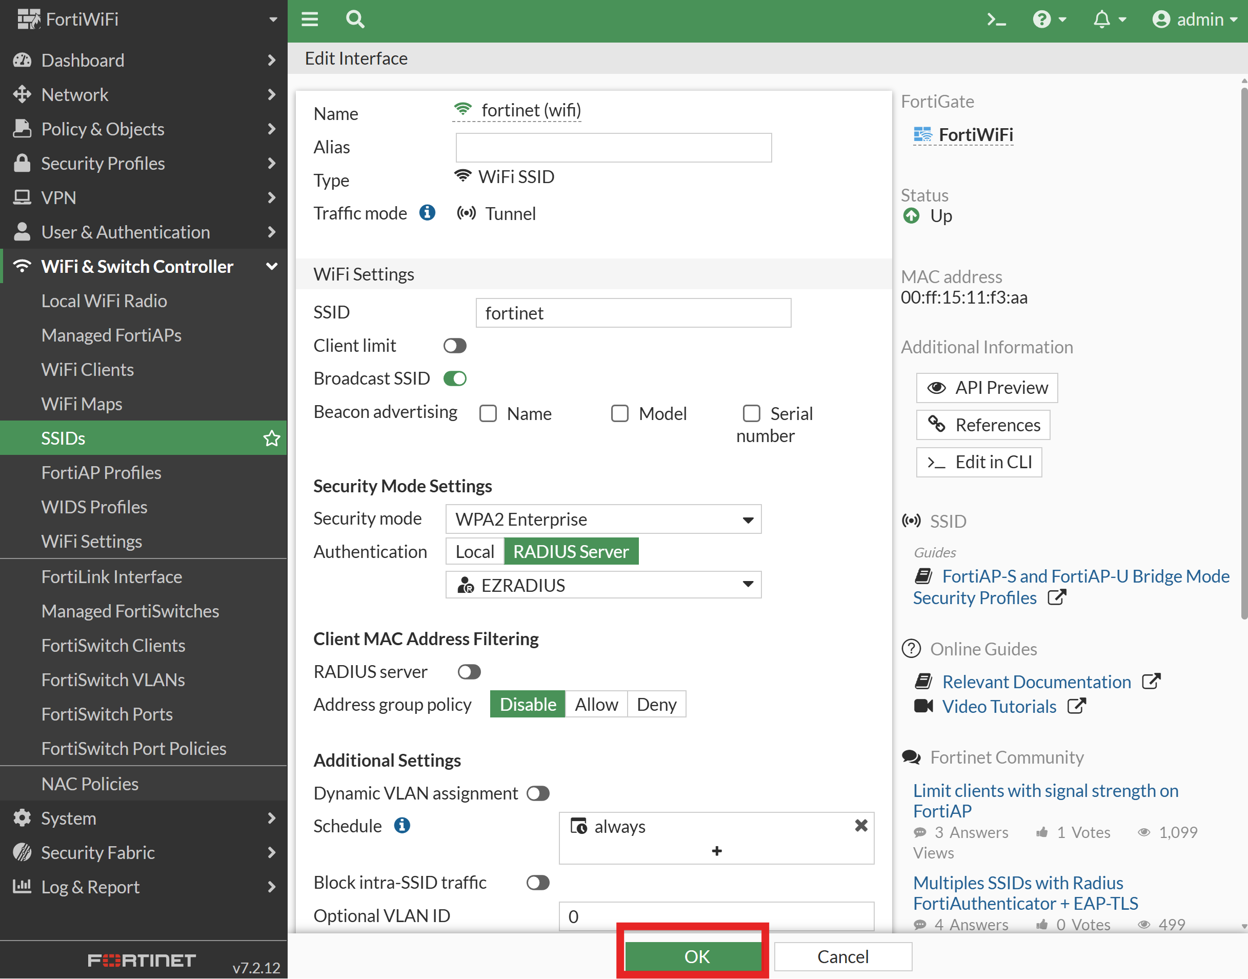Enable the Client limit toggle
Image resolution: width=1248 pixels, height=979 pixels.
(454, 345)
